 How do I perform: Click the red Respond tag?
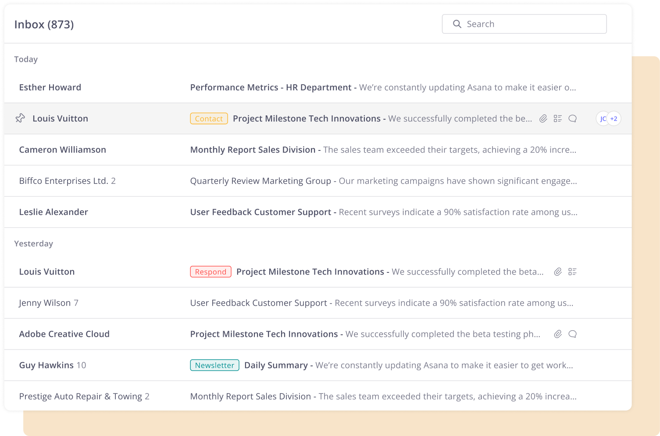point(210,272)
